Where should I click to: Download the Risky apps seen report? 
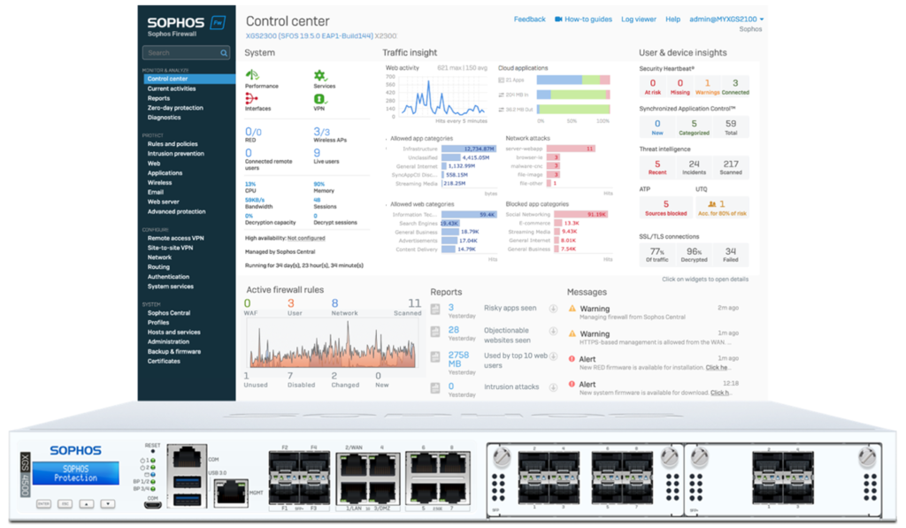click(x=553, y=309)
